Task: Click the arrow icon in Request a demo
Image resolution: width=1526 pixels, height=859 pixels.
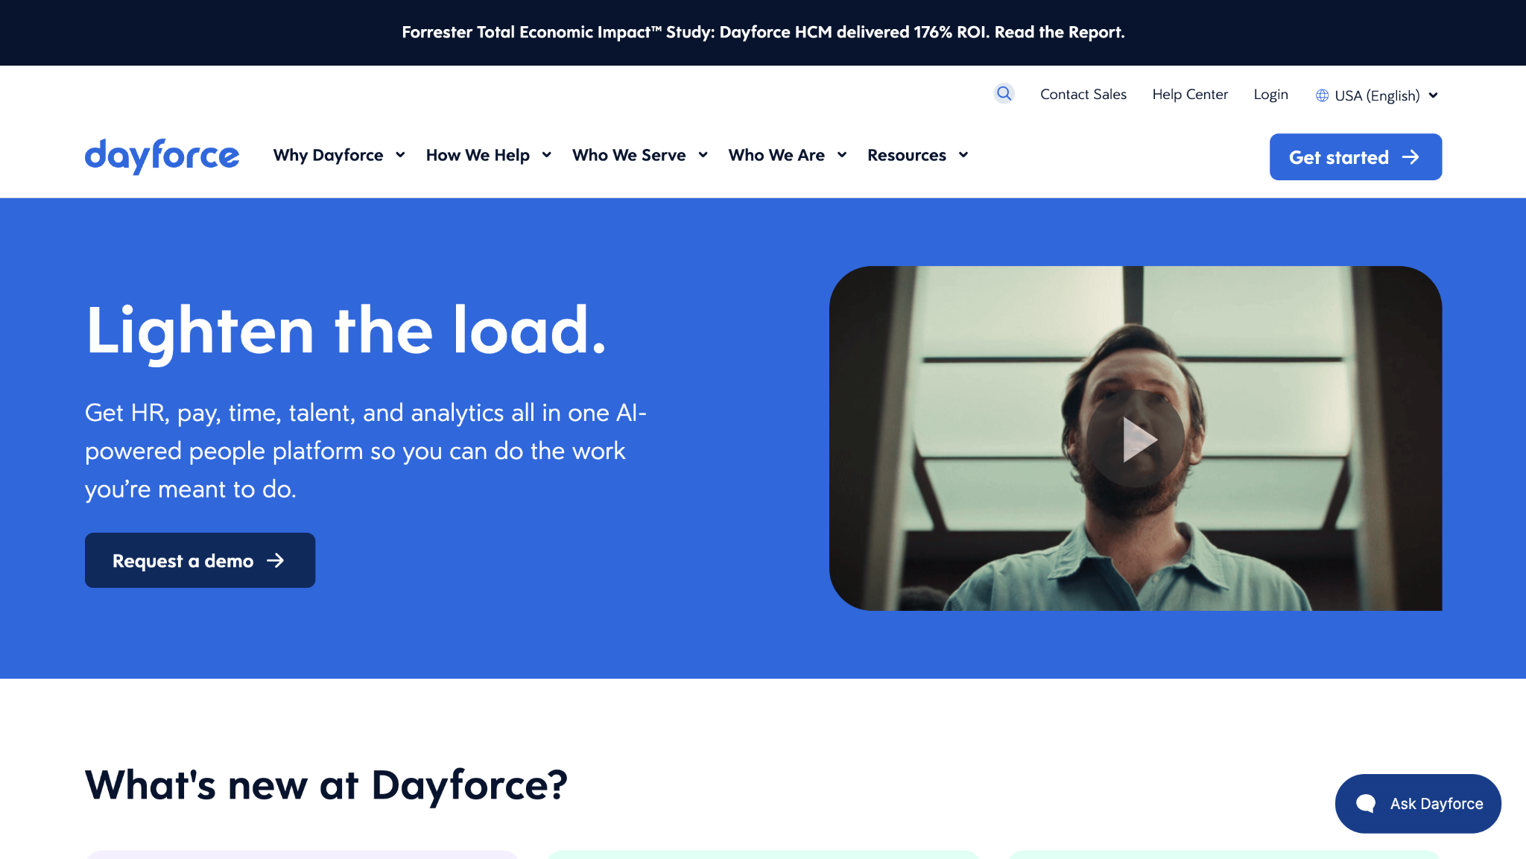Action: pos(276,560)
